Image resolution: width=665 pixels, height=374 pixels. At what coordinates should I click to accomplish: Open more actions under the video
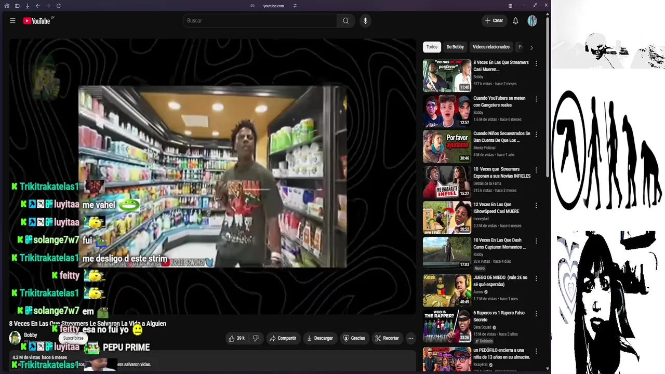pos(410,338)
